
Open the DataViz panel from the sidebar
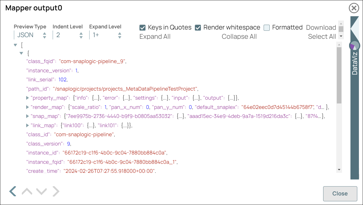pos(355,63)
